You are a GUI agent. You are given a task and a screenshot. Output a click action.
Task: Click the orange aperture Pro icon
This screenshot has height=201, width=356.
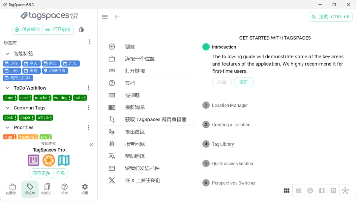click(x=49, y=160)
